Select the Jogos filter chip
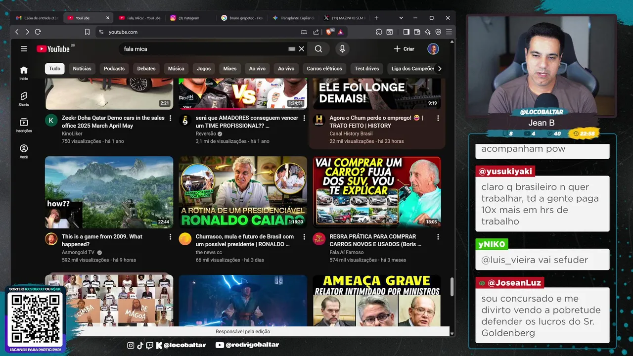 (204, 69)
